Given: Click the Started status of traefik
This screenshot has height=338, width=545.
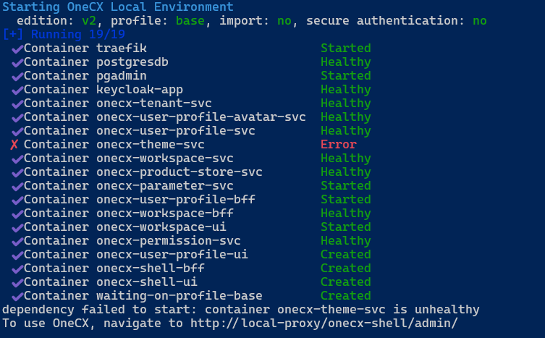Looking at the screenshot, I should [x=346, y=48].
